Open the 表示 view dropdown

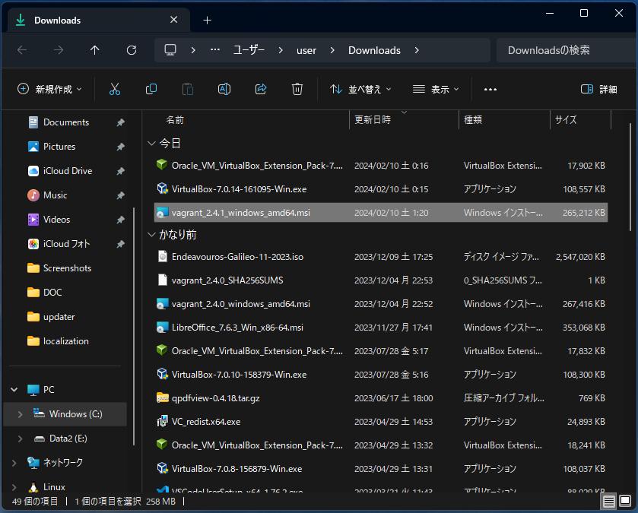click(x=436, y=89)
